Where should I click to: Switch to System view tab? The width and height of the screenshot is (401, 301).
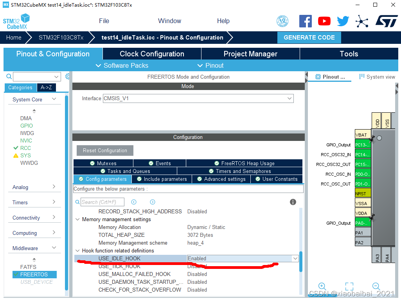[x=377, y=77]
